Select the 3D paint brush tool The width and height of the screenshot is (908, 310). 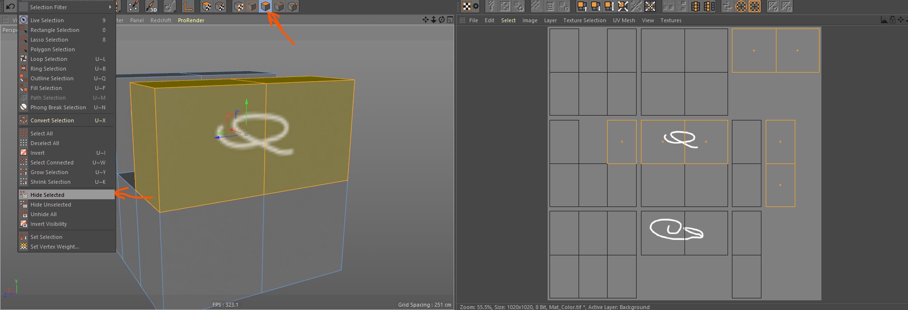pos(151,6)
